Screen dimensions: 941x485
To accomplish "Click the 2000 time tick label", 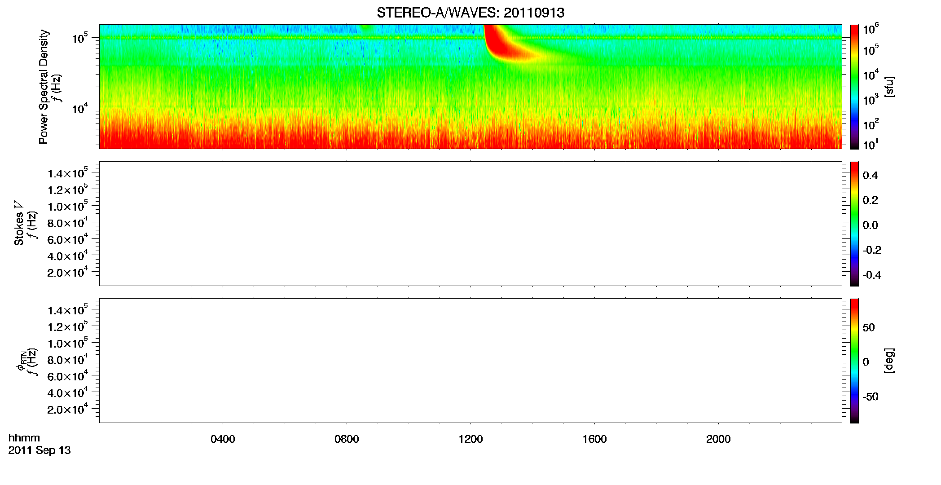I will (x=718, y=439).
